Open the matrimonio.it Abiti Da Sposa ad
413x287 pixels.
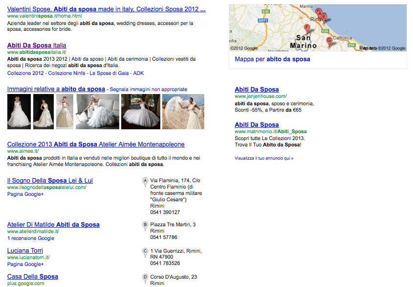(x=257, y=124)
